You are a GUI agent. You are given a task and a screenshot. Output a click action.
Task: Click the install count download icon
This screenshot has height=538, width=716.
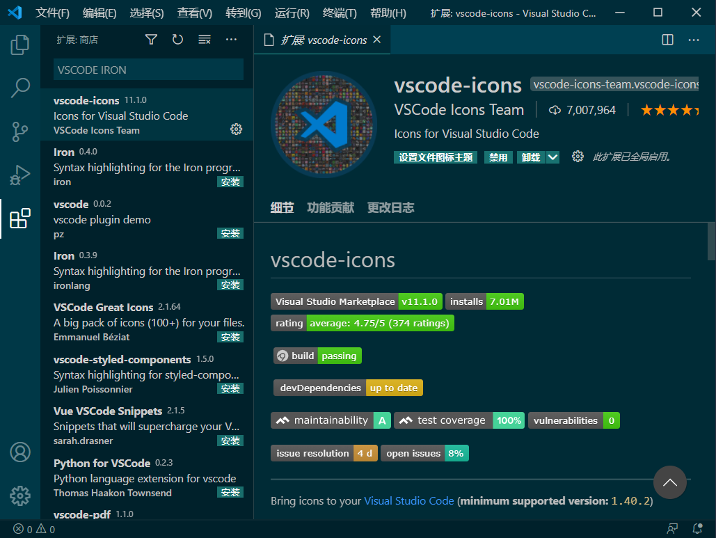click(555, 110)
